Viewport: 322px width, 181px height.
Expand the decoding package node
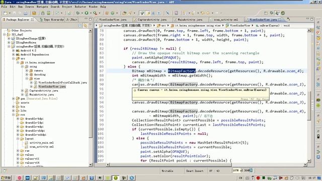tap(27, 74)
